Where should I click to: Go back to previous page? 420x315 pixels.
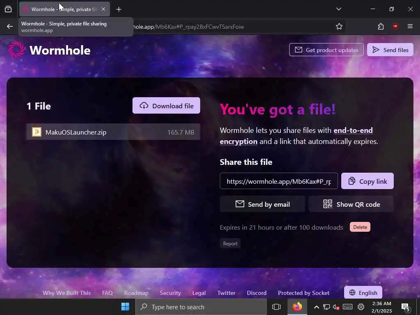pos(10,26)
